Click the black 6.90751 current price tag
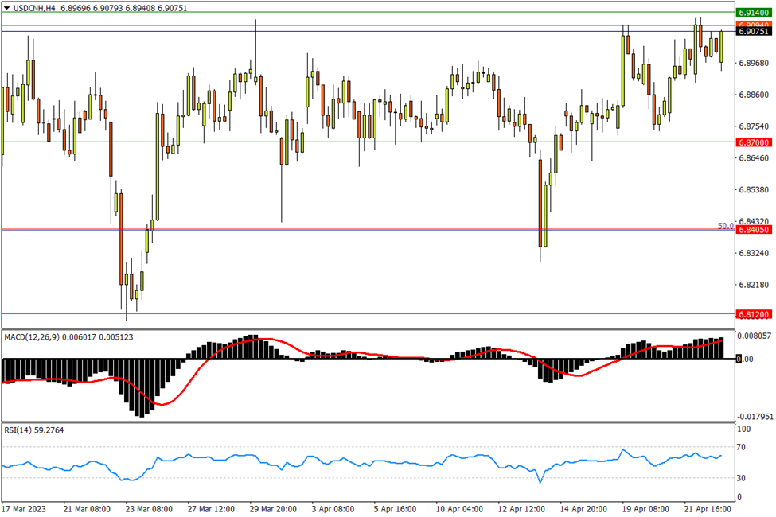Image resolution: width=776 pixels, height=517 pixels. pos(753,32)
